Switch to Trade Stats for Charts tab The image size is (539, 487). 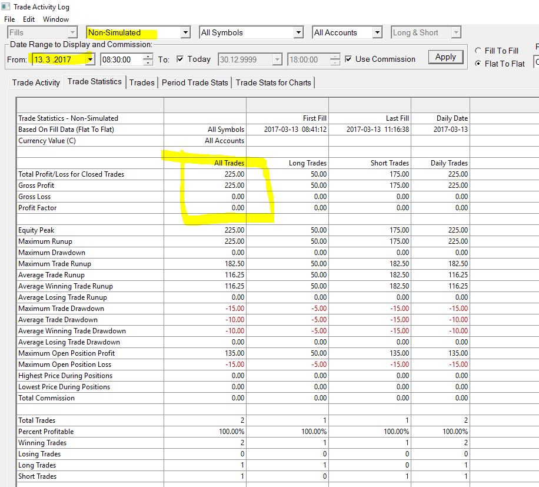[273, 82]
